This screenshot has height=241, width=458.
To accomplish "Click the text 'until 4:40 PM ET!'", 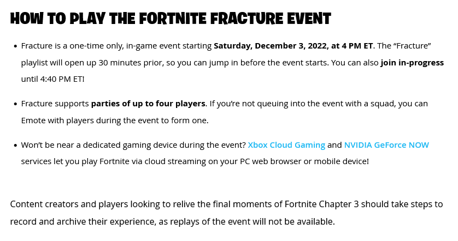I will pos(52,79).
